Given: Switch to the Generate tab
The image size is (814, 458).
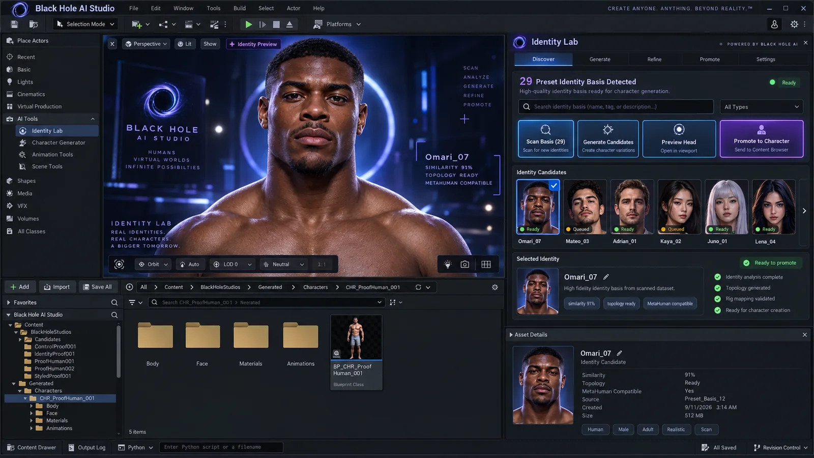Looking at the screenshot, I should point(600,60).
